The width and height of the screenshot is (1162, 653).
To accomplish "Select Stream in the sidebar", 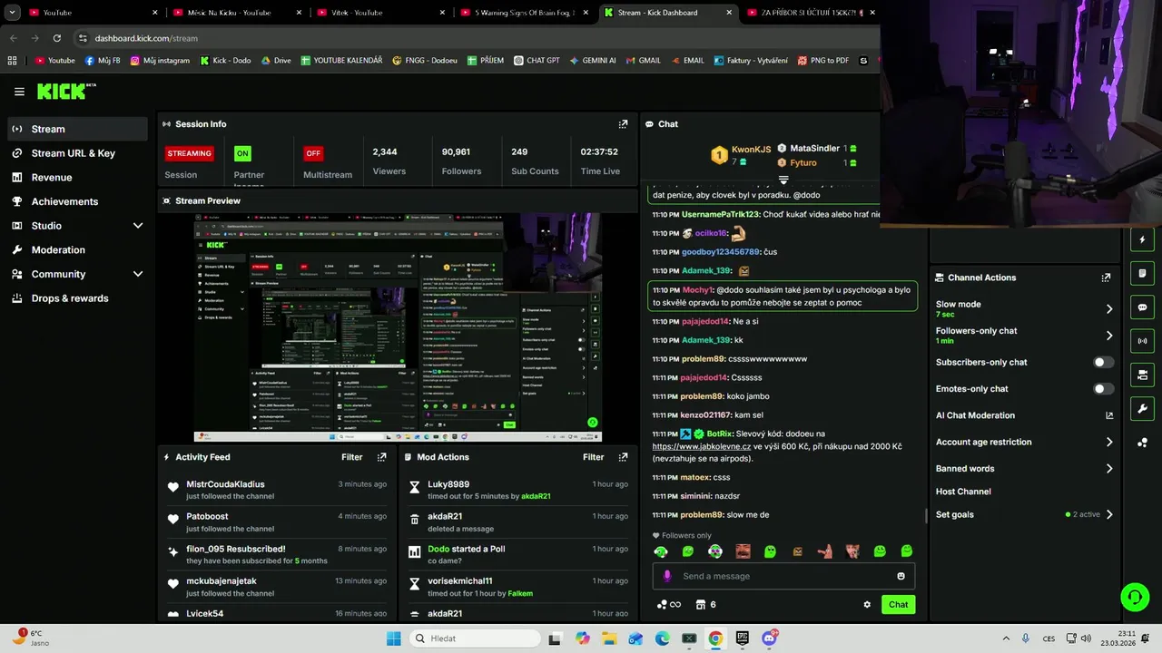I will tap(77, 129).
